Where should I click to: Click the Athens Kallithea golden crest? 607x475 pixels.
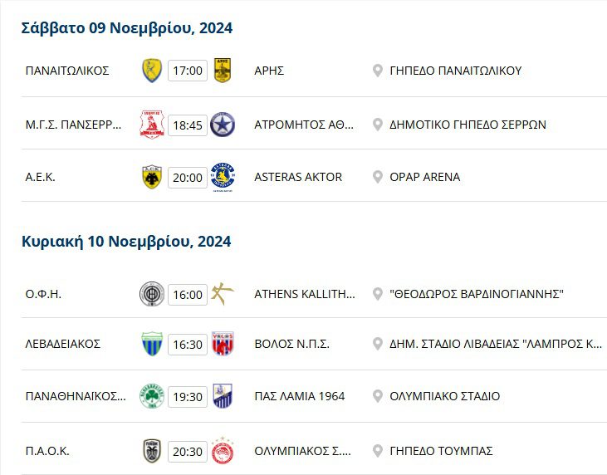(222, 294)
